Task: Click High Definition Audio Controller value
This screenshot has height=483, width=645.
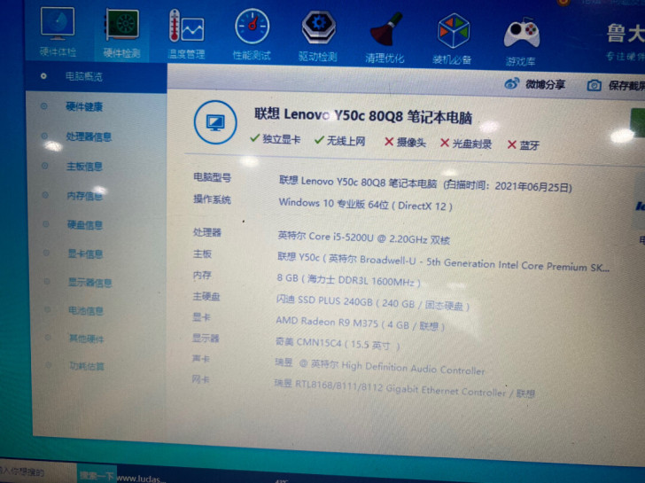Action: [380, 367]
